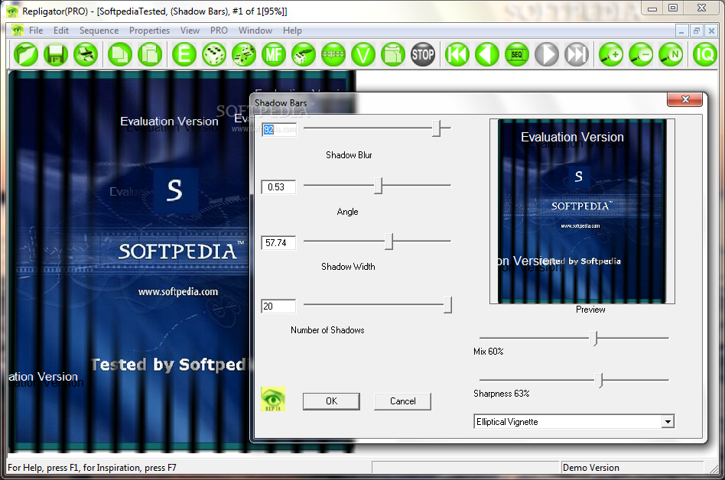This screenshot has height=480, width=725.
Task: Click the grey play forward arrow
Action: (547, 54)
